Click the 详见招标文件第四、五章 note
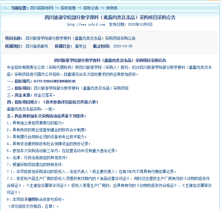 [x=33, y=206]
